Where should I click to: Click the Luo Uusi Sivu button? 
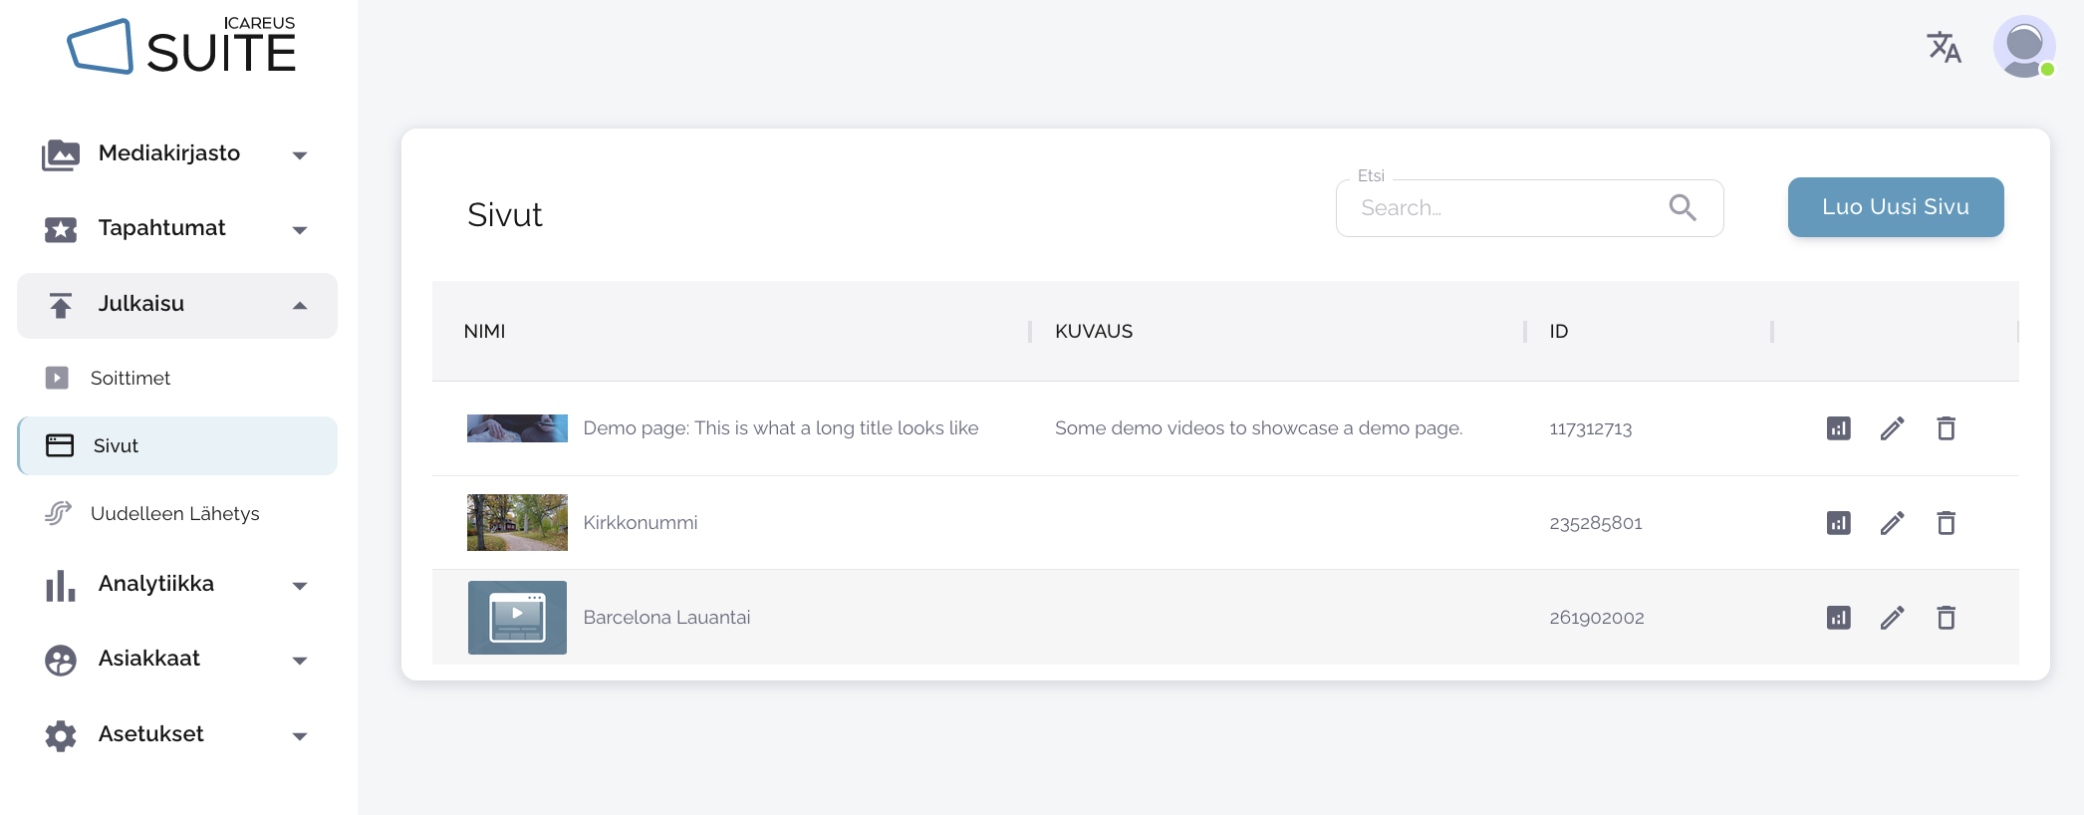point(1895,207)
